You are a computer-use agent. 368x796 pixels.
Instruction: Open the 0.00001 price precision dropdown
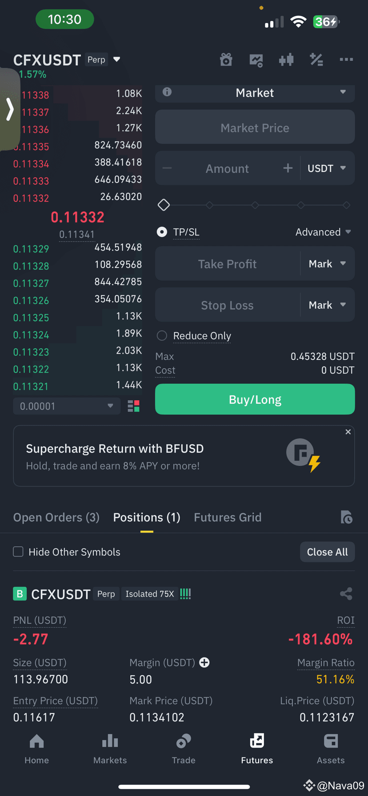pos(67,406)
